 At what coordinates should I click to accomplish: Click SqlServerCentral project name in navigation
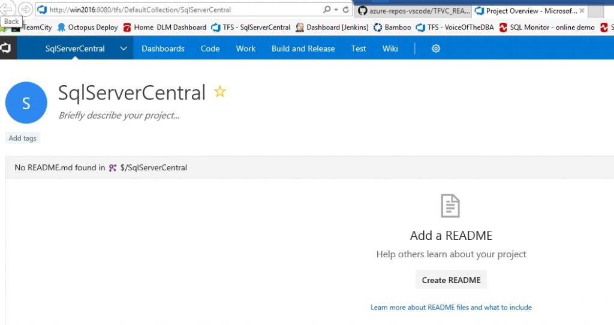(75, 49)
